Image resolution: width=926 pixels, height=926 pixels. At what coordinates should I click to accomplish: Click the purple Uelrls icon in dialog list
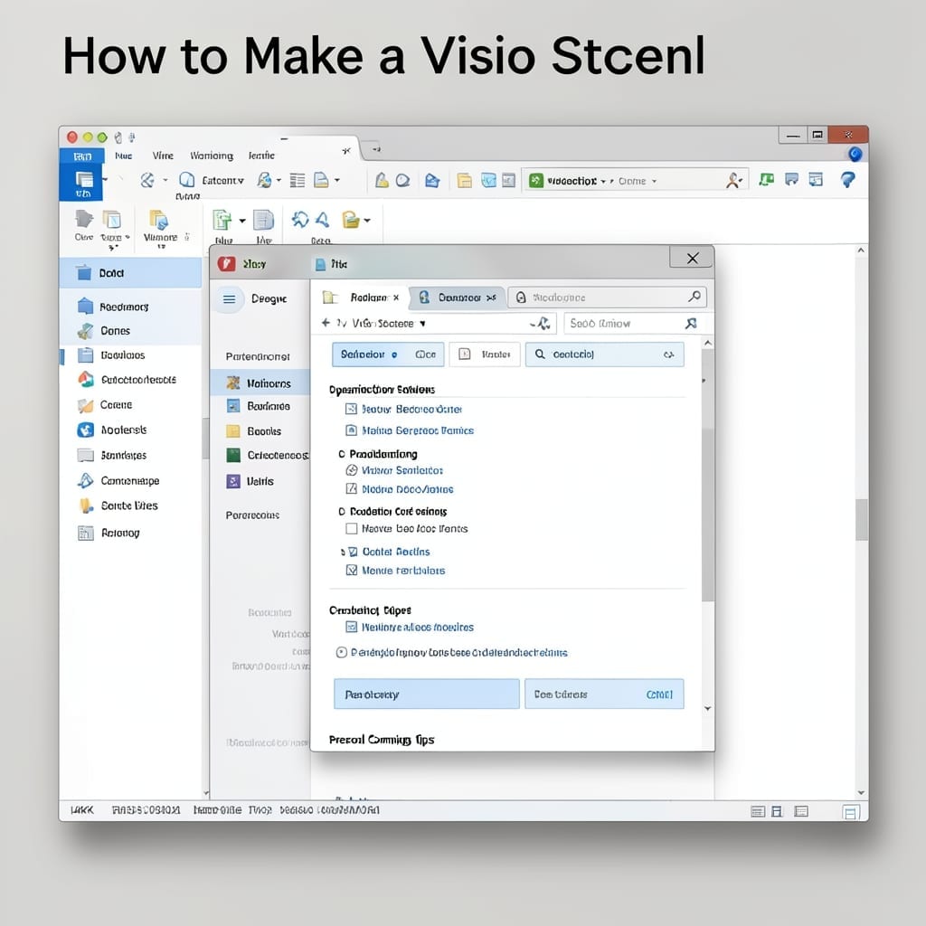(x=233, y=481)
